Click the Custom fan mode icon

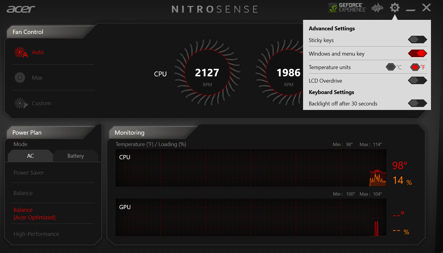click(21, 103)
